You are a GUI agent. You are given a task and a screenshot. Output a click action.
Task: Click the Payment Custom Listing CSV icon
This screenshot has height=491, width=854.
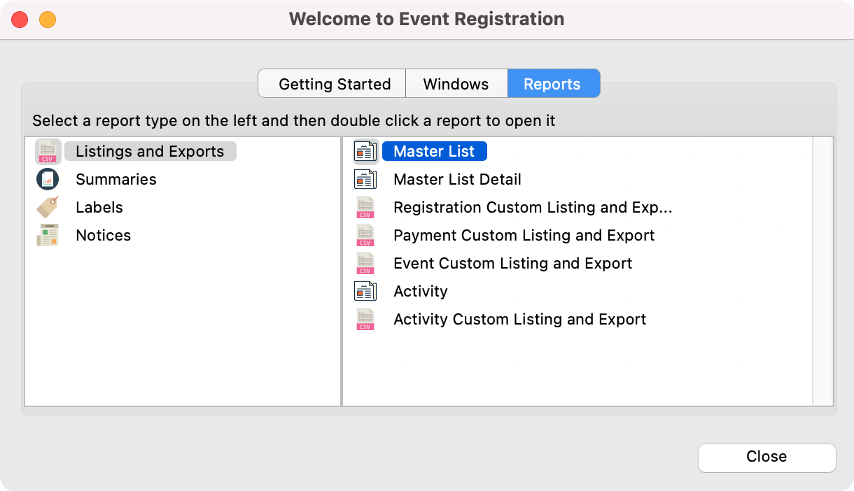click(x=365, y=236)
